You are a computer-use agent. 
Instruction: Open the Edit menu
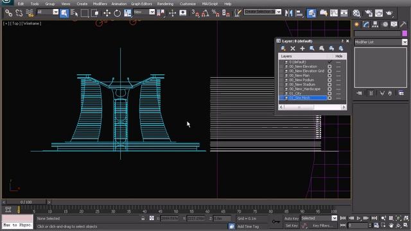pos(21,4)
